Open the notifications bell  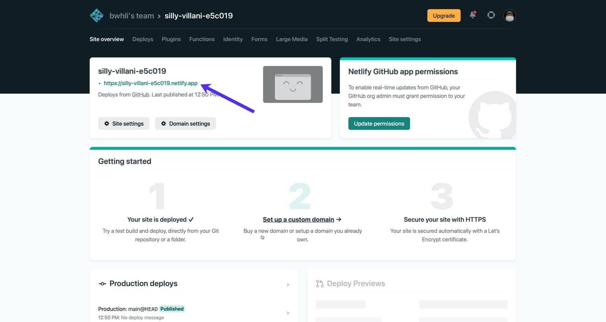[x=473, y=15]
